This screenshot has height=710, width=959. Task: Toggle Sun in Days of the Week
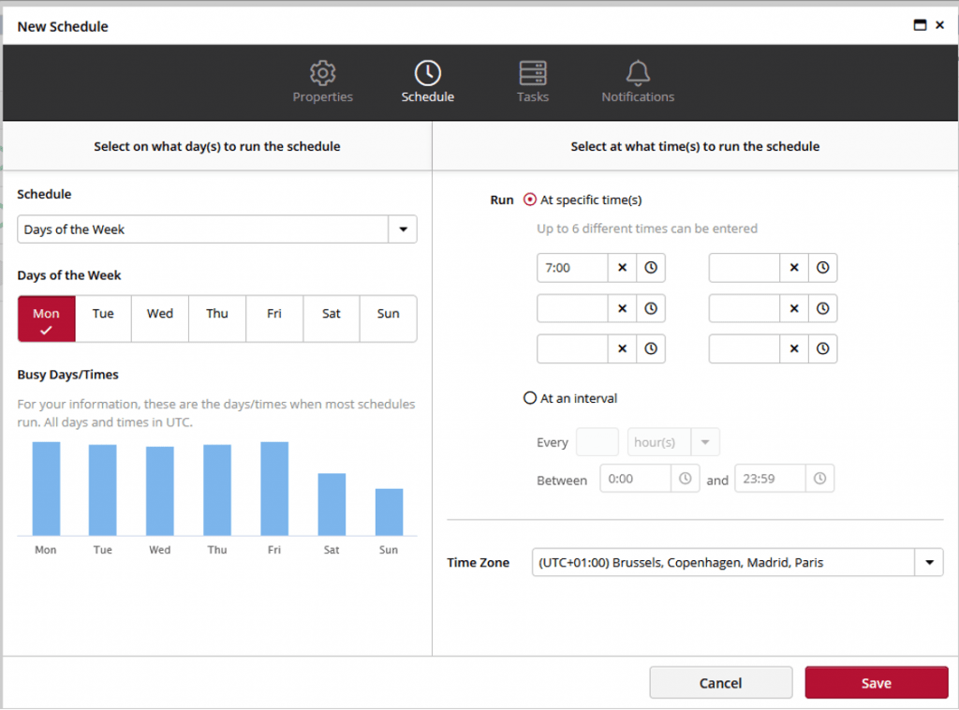(389, 319)
